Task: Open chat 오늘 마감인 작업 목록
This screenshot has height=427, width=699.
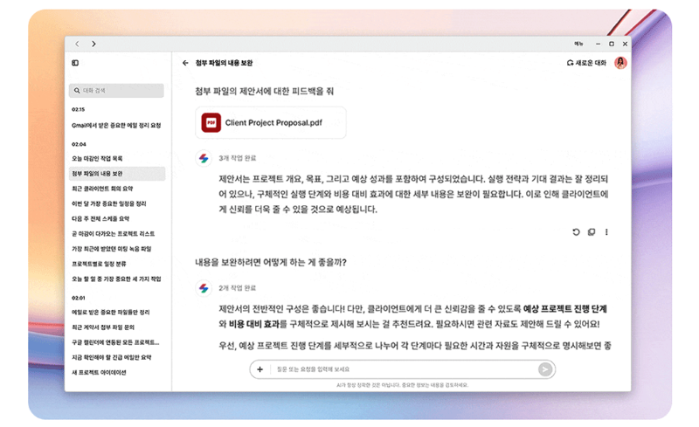Action: [97, 159]
